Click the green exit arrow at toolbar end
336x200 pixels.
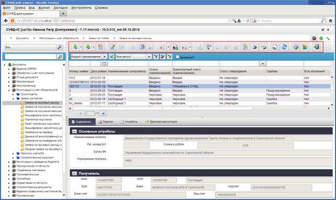[x=316, y=47]
